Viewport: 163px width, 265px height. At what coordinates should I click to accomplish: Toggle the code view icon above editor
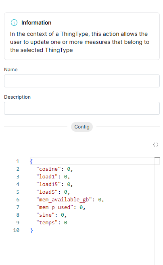[x=156, y=145]
